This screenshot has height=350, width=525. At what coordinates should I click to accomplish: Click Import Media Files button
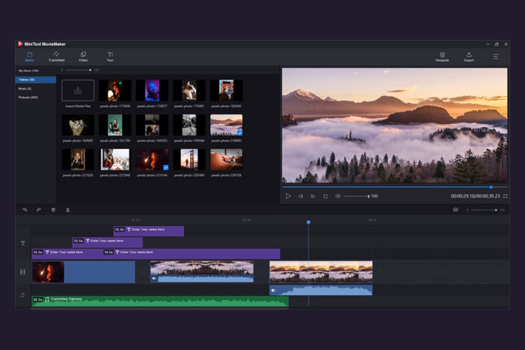[78, 91]
